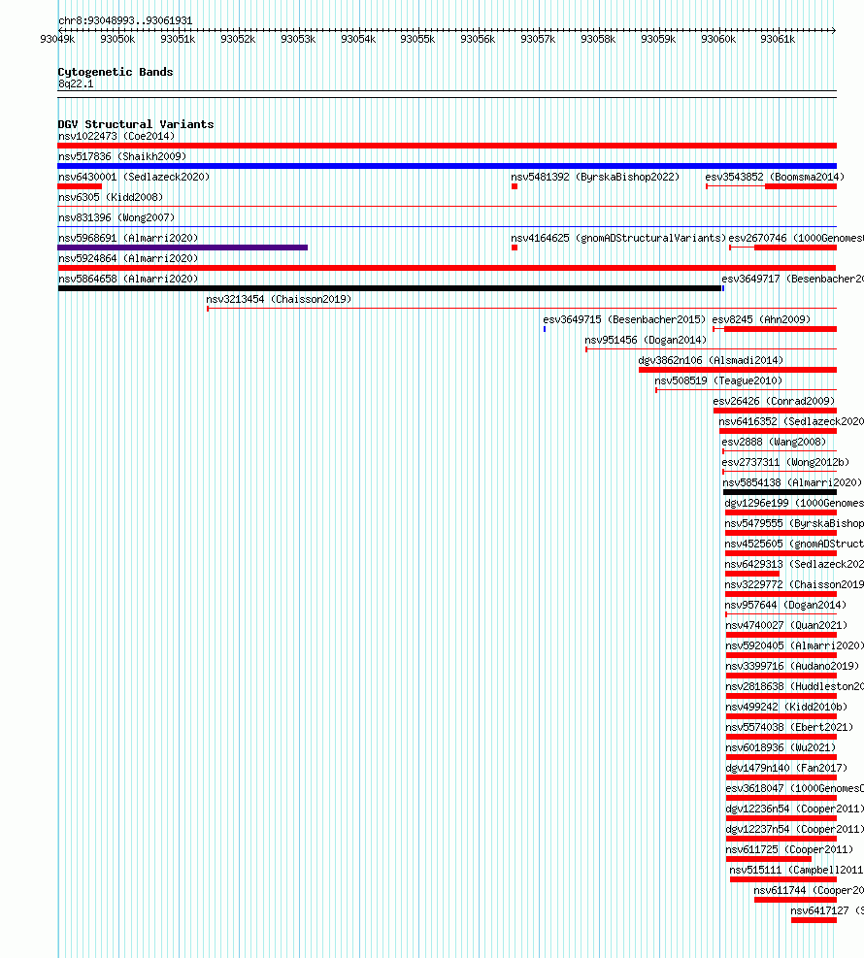Image resolution: width=864 pixels, height=958 pixels.
Task: Open nsv611725 (Cooper2011) label
Action: pyautogui.click(x=789, y=849)
